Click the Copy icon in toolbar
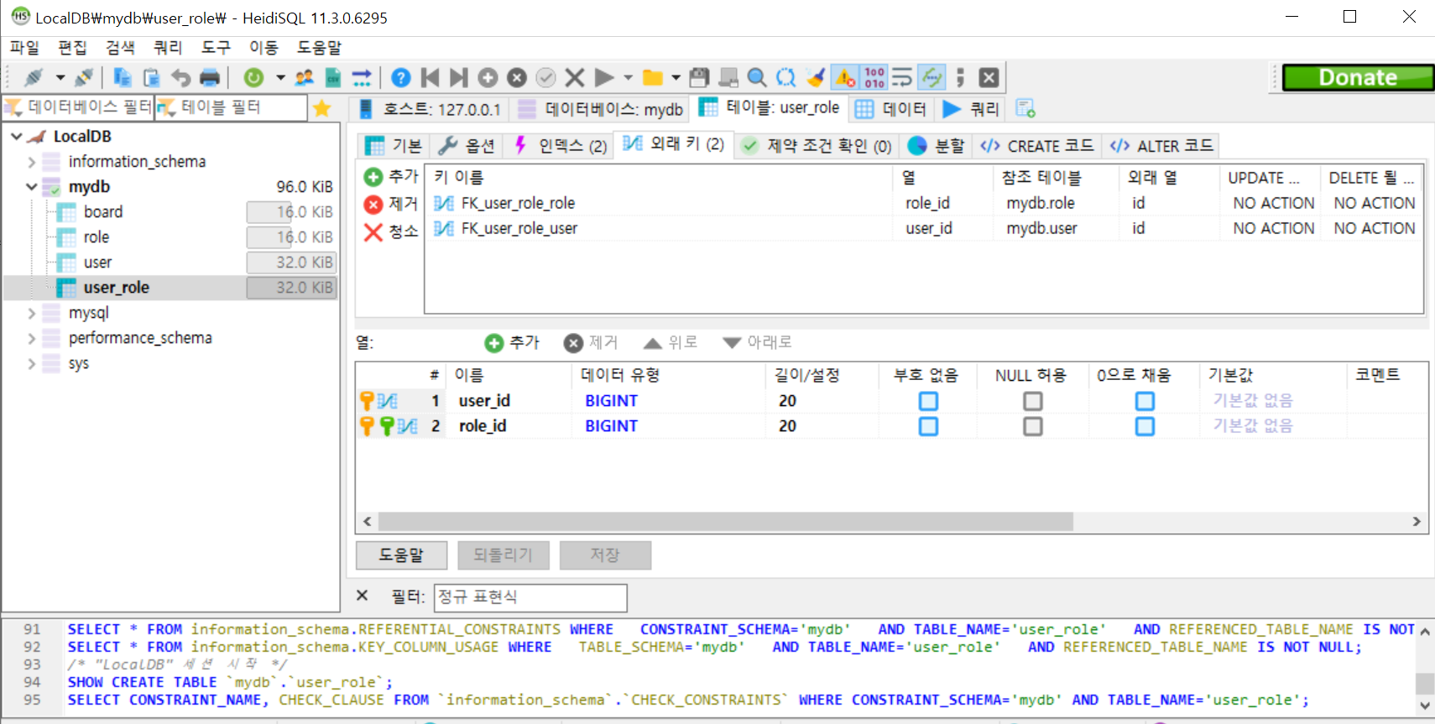The width and height of the screenshot is (1435, 724). (123, 78)
